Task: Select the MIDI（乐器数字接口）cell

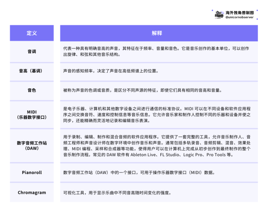Action: [x=32, y=114]
